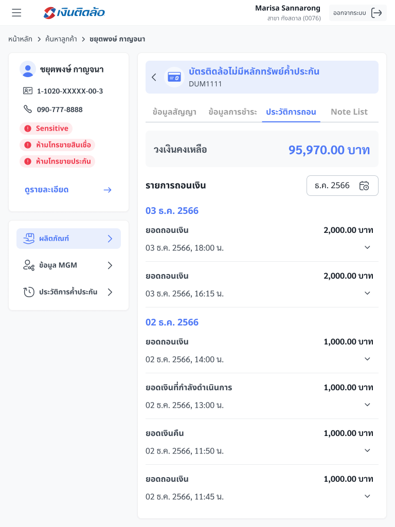Screen dimensions: 395x527
Task: Select the ประวัติการค้ำประกัน menu item
Action: coord(68,292)
